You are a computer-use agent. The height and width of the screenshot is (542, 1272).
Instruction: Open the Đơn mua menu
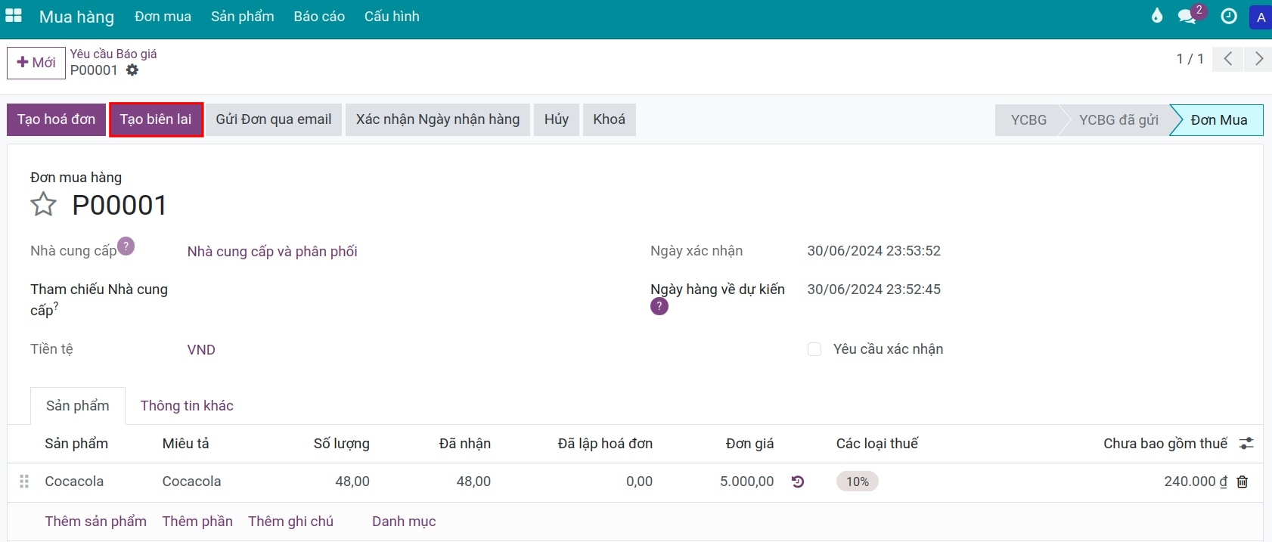163,17
